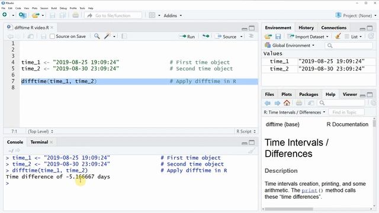Click the Compile Report notebook icon
Image resolution: width=379 pixels, height=213 pixels.
tap(124, 36)
